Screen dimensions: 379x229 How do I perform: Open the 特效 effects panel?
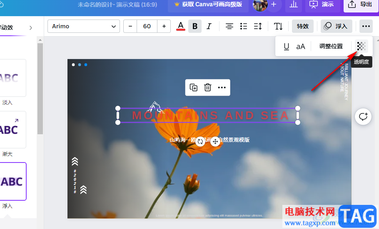point(303,26)
